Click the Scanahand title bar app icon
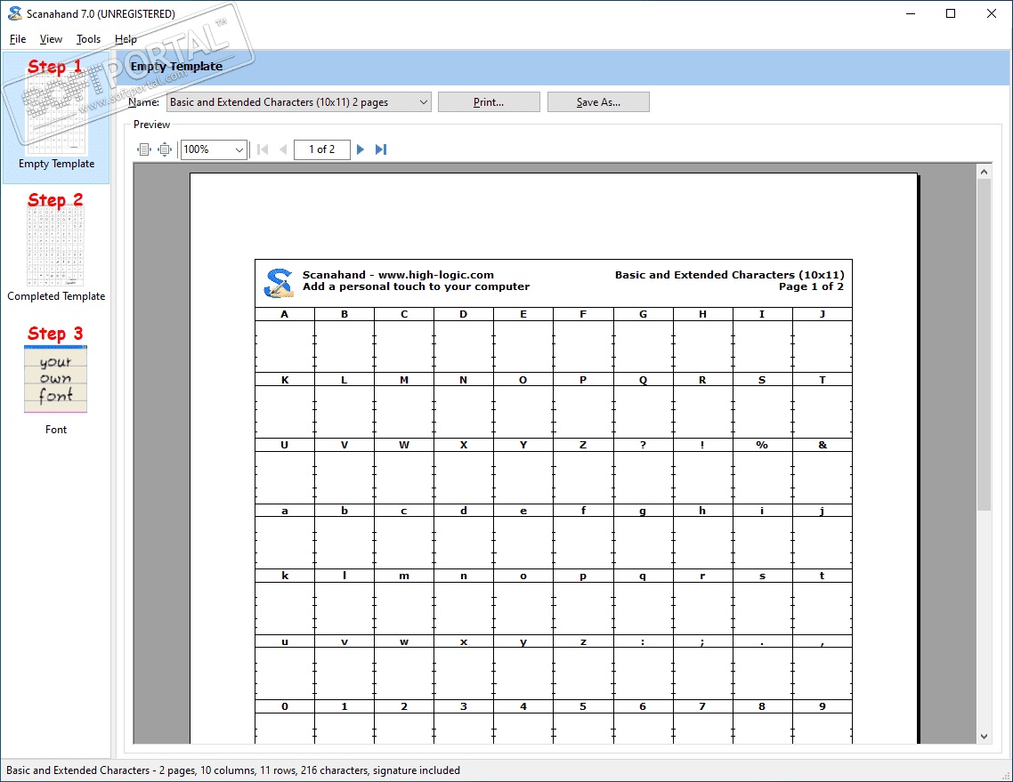The width and height of the screenshot is (1013, 782). [x=14, y=13]
